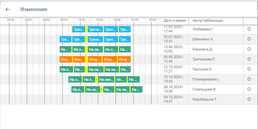The height and width of the screenshot is (129, 258).
Task: Open the 'Трени...' block in Шевченко А. row
Action: click(95, 39)
